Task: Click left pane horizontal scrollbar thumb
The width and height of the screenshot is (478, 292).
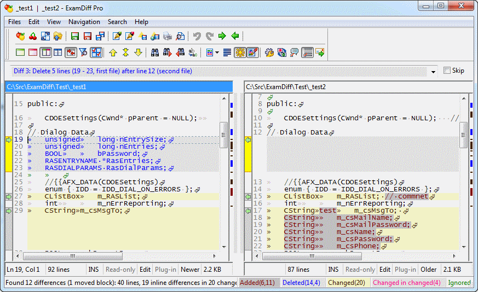Action: point(73,256)
